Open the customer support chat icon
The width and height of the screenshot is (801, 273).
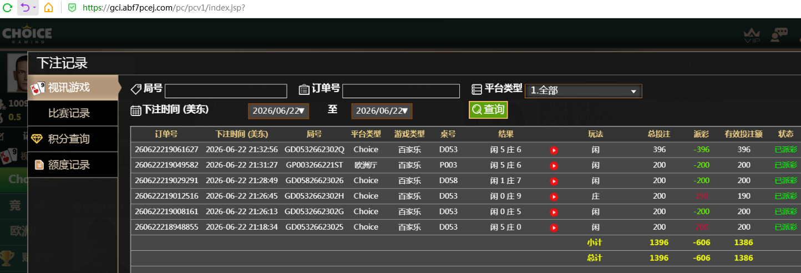pos(779,35)
